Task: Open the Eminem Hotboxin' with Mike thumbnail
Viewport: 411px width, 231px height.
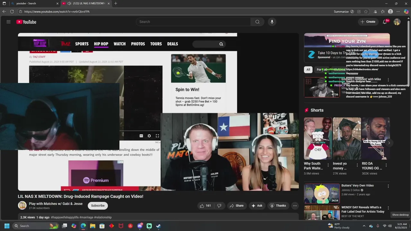Action: point(322,87)
